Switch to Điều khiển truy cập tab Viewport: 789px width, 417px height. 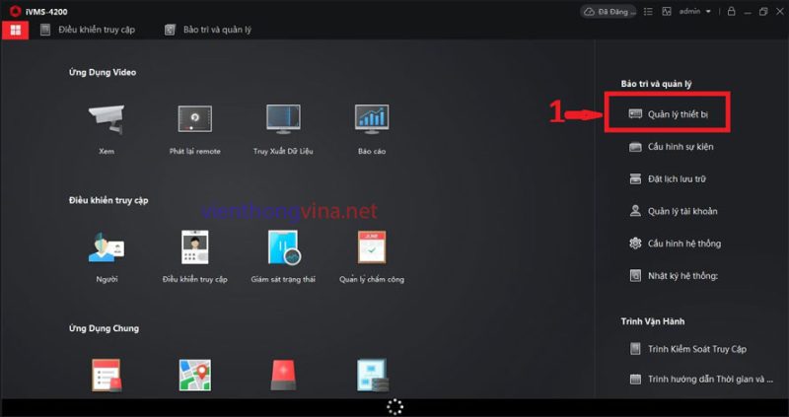coord(88,30)
